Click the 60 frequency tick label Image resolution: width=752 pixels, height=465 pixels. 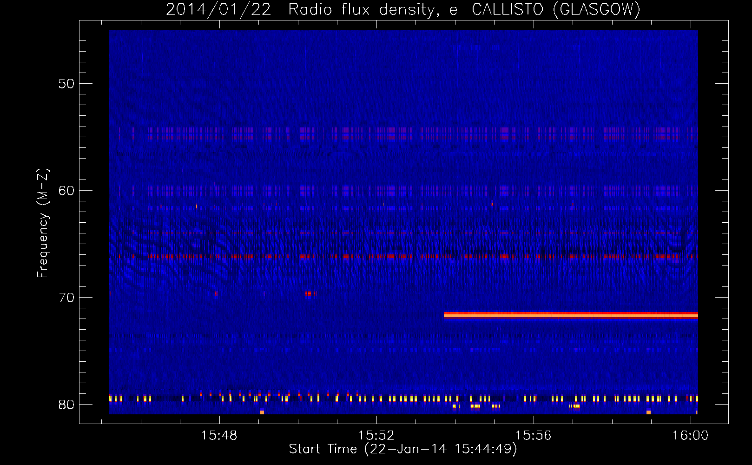pos(66,191)
